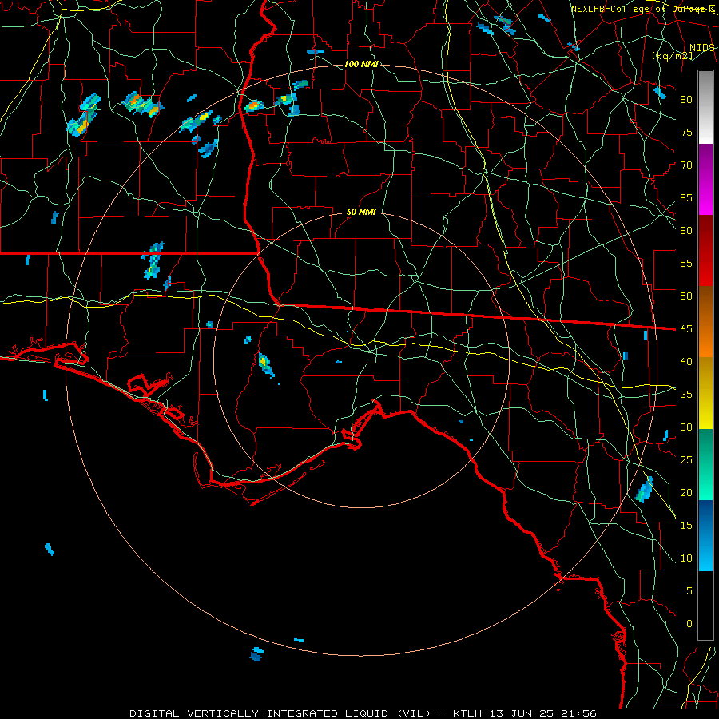
Task: Click the 55 value on the VIL scale
Action: [686, 264]
